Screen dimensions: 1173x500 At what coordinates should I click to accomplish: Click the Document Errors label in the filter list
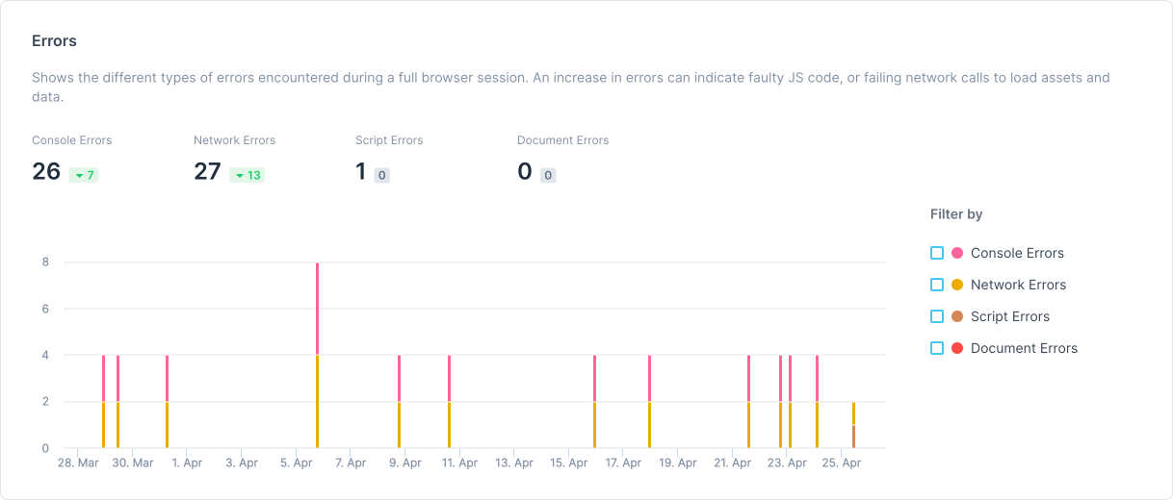1024,348
